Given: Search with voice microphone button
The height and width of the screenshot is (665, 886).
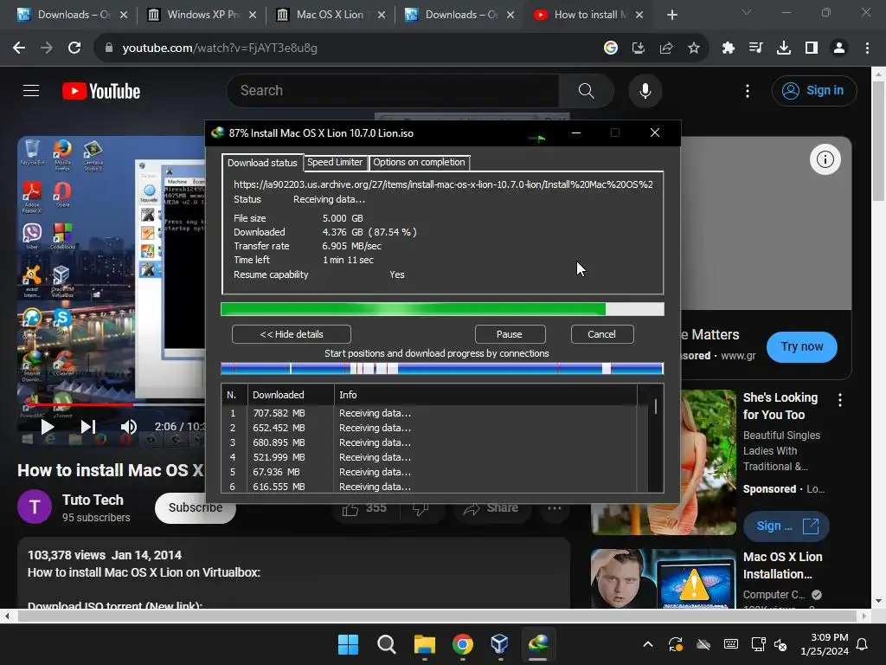Looking at the screenshot, I should pyautogui.click(x=645, y=90).
